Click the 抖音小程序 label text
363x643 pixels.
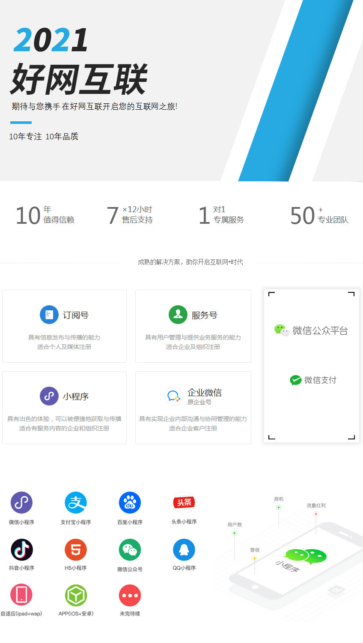click(21, 568)
